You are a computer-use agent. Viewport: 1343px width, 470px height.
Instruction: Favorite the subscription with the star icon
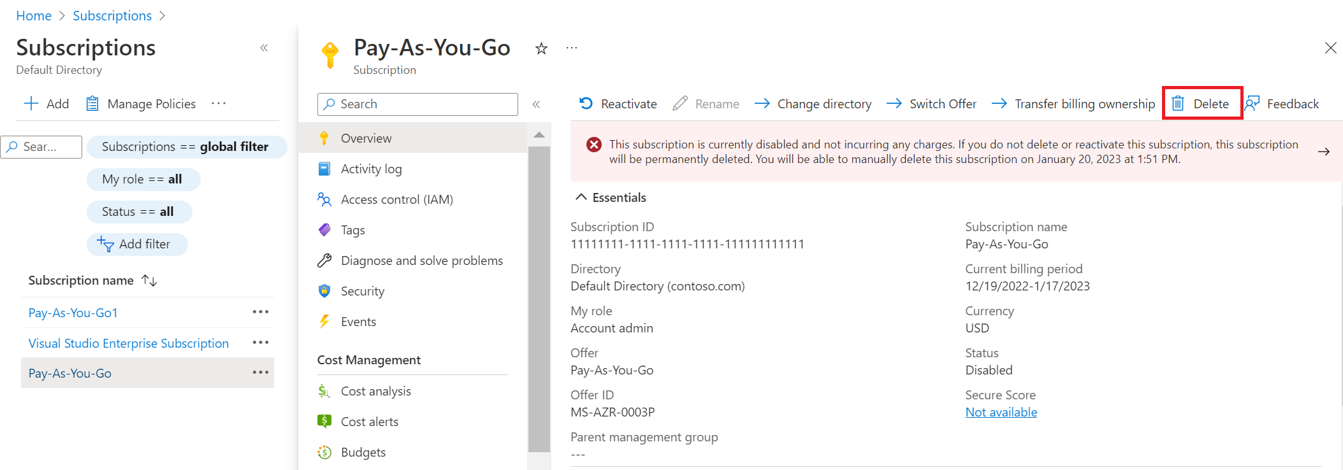[x=541, y=48]
